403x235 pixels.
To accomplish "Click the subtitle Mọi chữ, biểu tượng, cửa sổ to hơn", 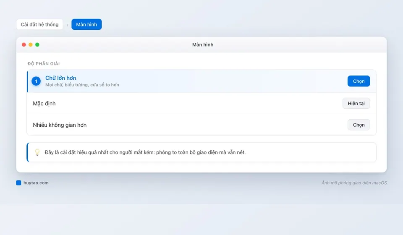I will click(82, 85).
